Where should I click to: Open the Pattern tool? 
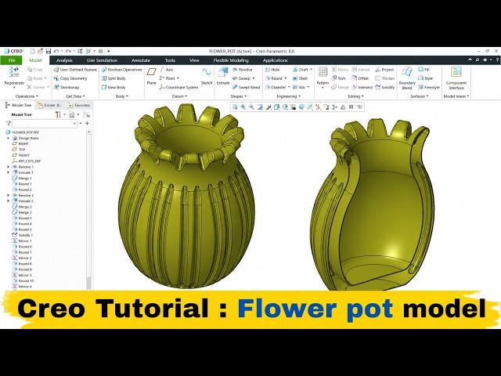[x=323, y=76]
